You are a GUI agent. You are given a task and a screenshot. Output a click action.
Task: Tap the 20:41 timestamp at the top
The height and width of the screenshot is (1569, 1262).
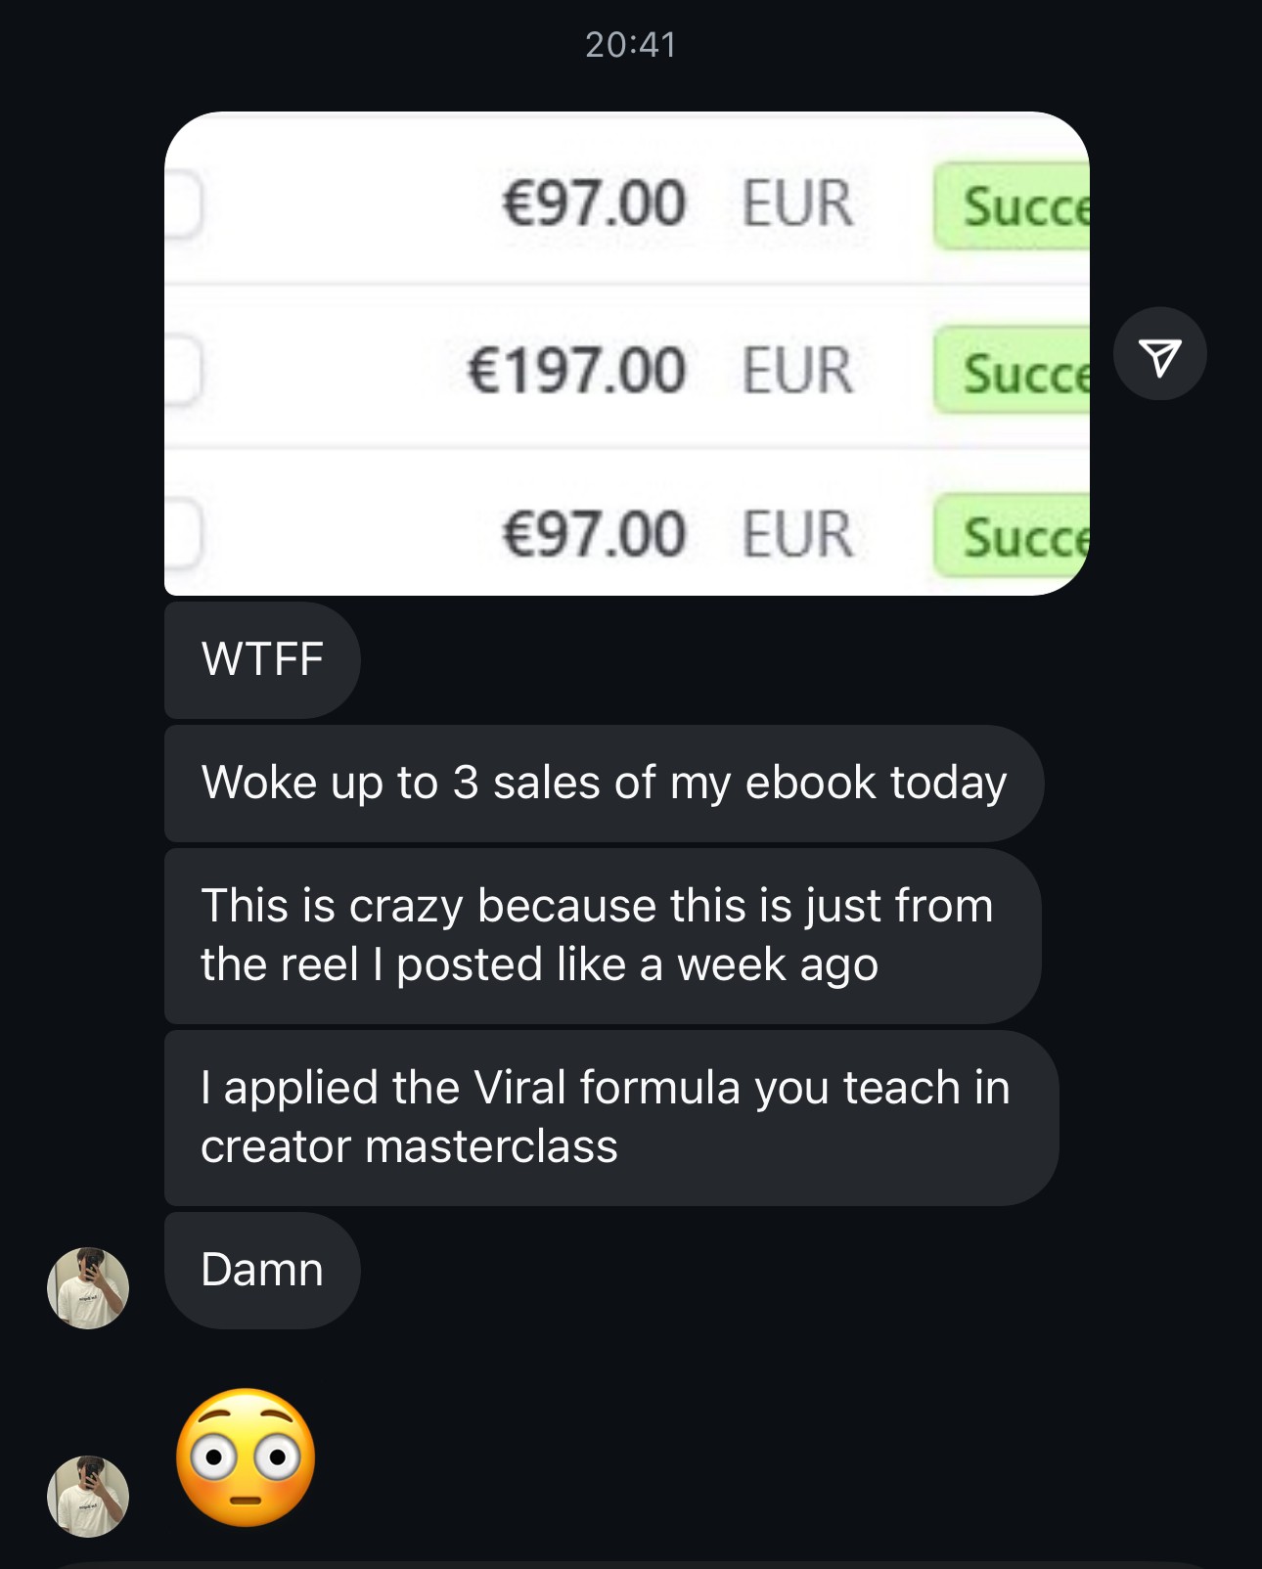pyautogui.click(x=631, y=45)
